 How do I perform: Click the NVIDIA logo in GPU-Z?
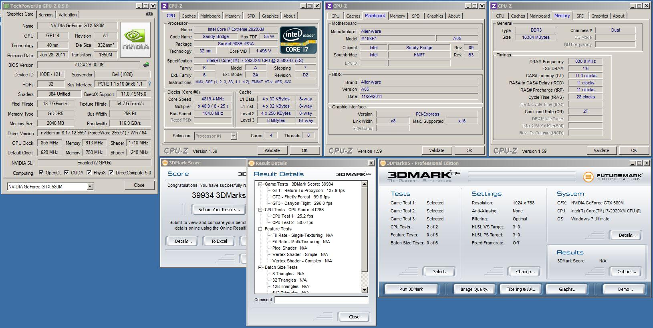135,40
